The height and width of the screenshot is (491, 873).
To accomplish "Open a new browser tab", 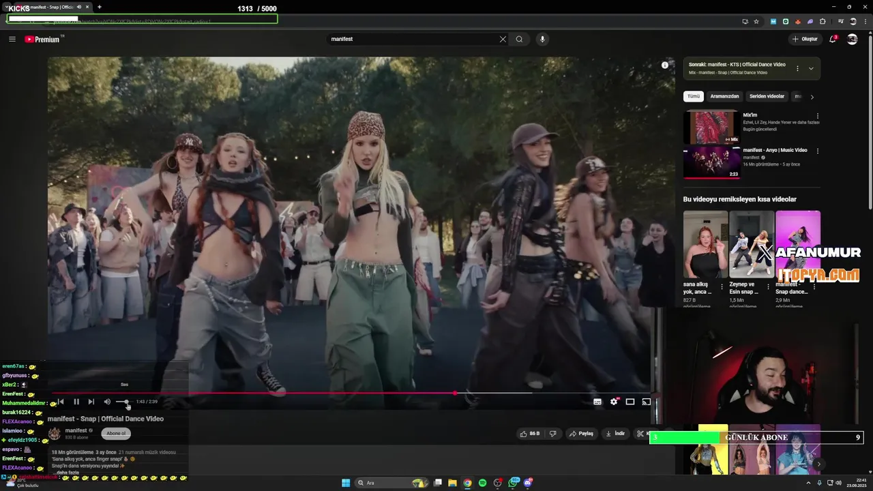I will [100, 7].
